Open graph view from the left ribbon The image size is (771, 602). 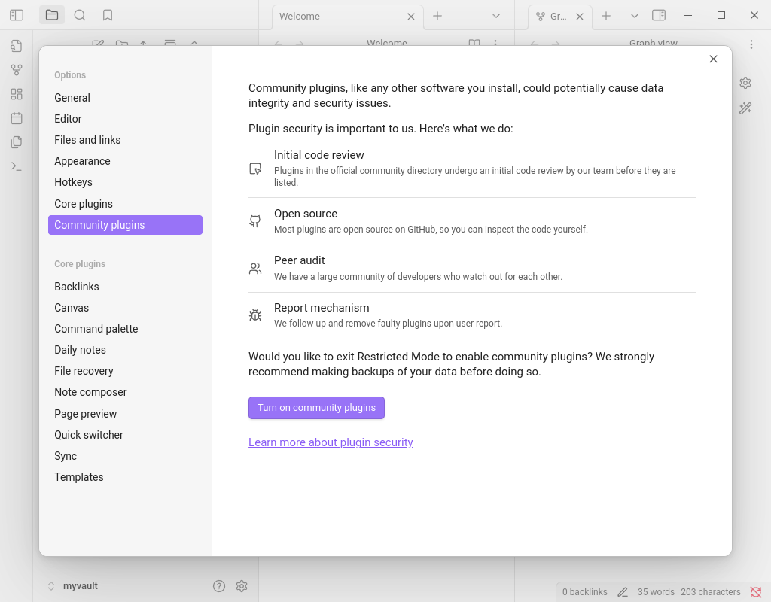(x=17, y=70)
